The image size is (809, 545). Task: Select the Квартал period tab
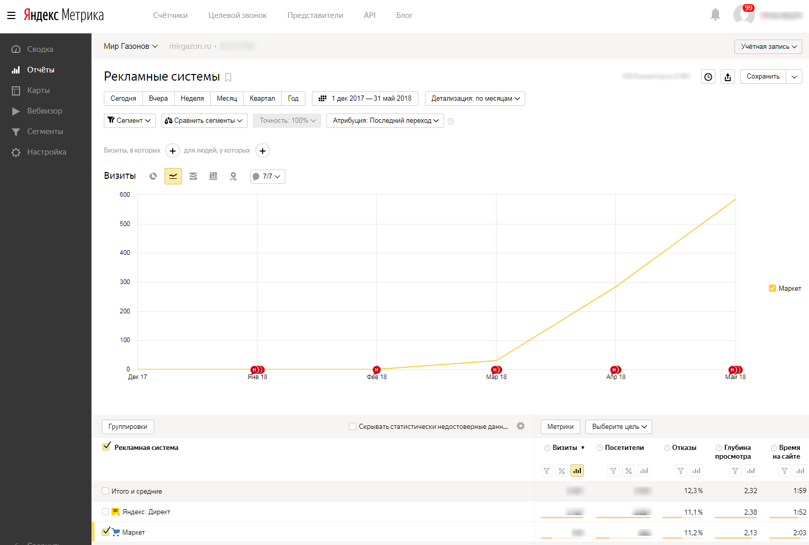pos(262,99)
